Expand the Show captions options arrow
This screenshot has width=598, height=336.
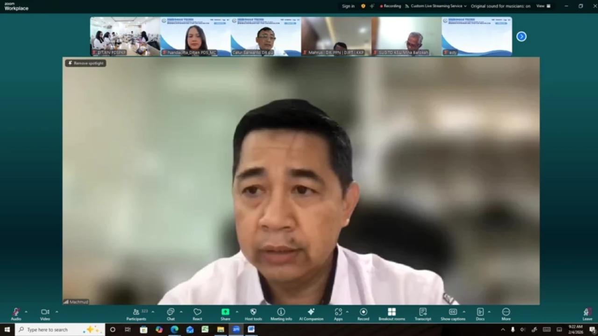tap(464, 312)
